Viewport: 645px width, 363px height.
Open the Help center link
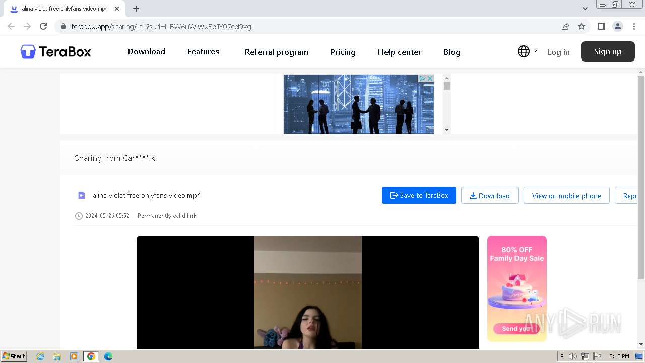click(399, 52)
